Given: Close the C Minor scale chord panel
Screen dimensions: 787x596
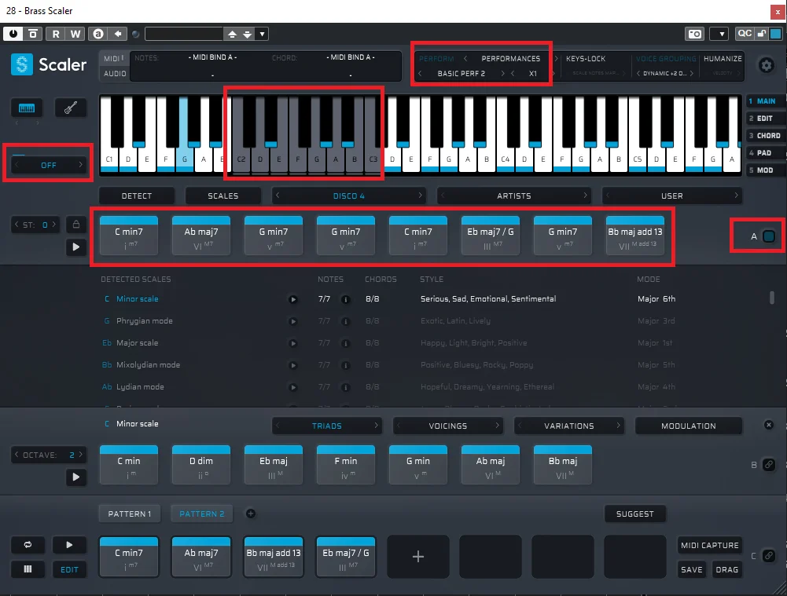Looking at the screenshot, I should pos(768,425).
